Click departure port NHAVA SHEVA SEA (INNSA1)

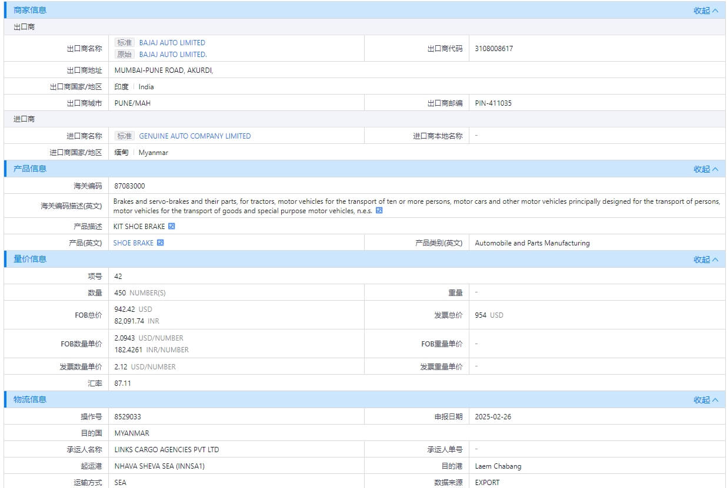159,466
